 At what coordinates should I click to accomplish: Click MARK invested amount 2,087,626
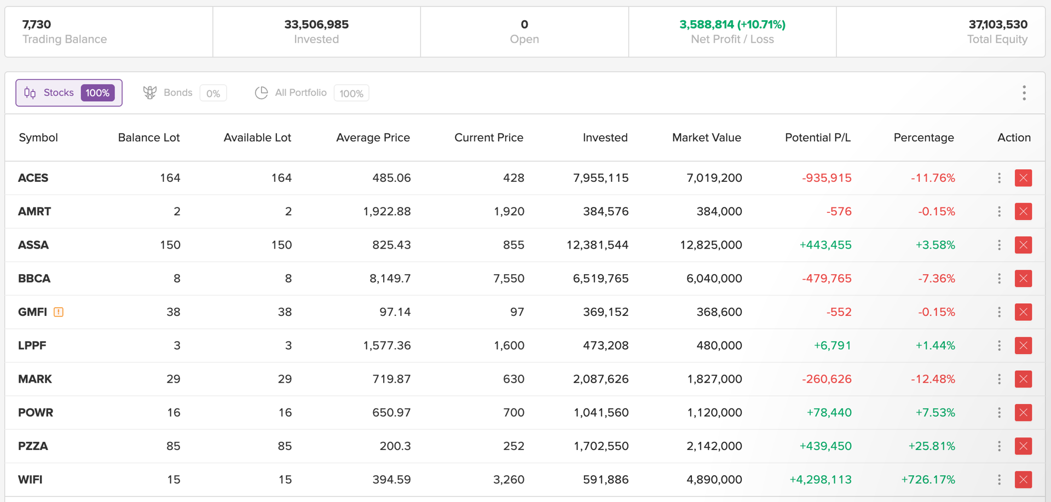click(601, 379)
